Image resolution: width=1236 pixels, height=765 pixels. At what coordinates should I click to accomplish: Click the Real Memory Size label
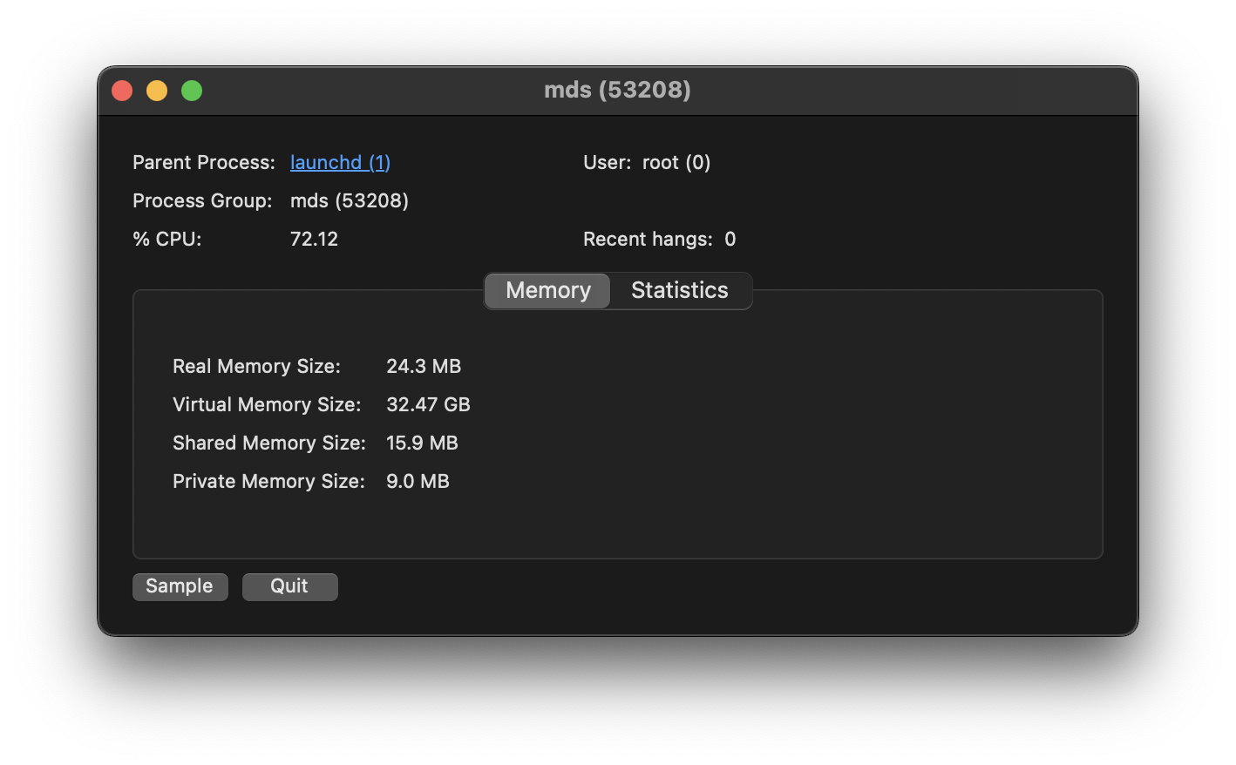(256, 366)
